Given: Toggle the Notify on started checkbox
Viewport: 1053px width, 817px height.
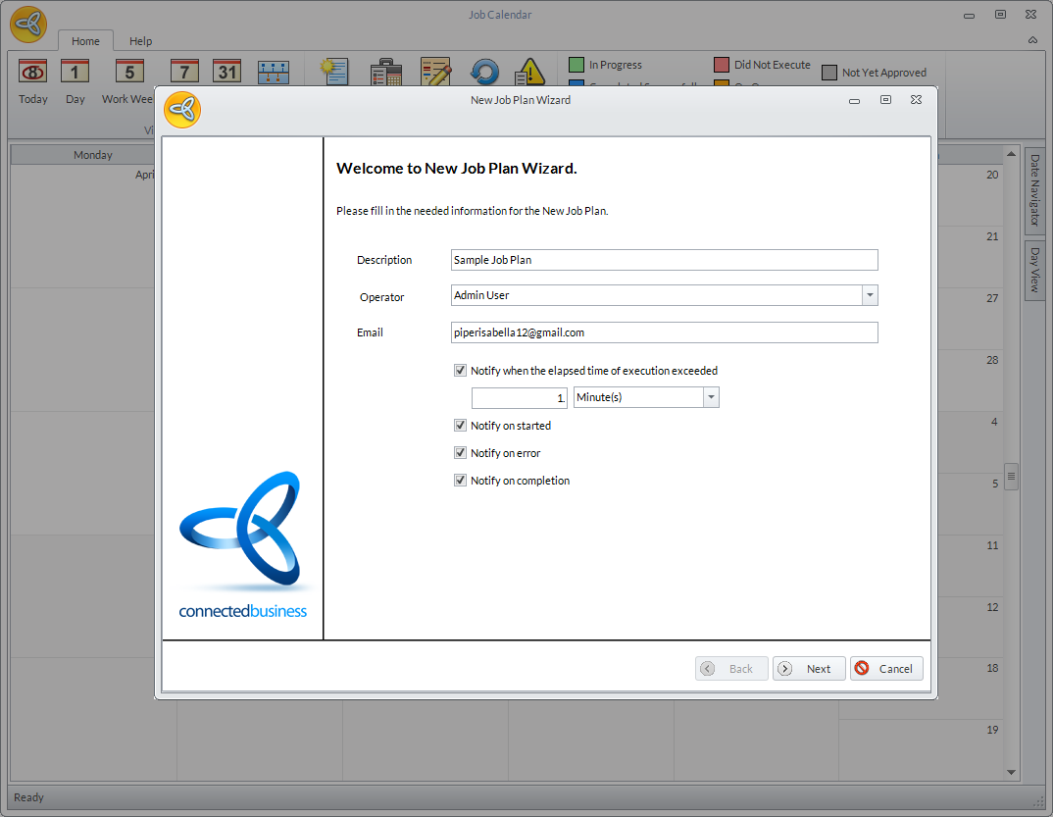Looking at the screenshot, I should point(460,426).
